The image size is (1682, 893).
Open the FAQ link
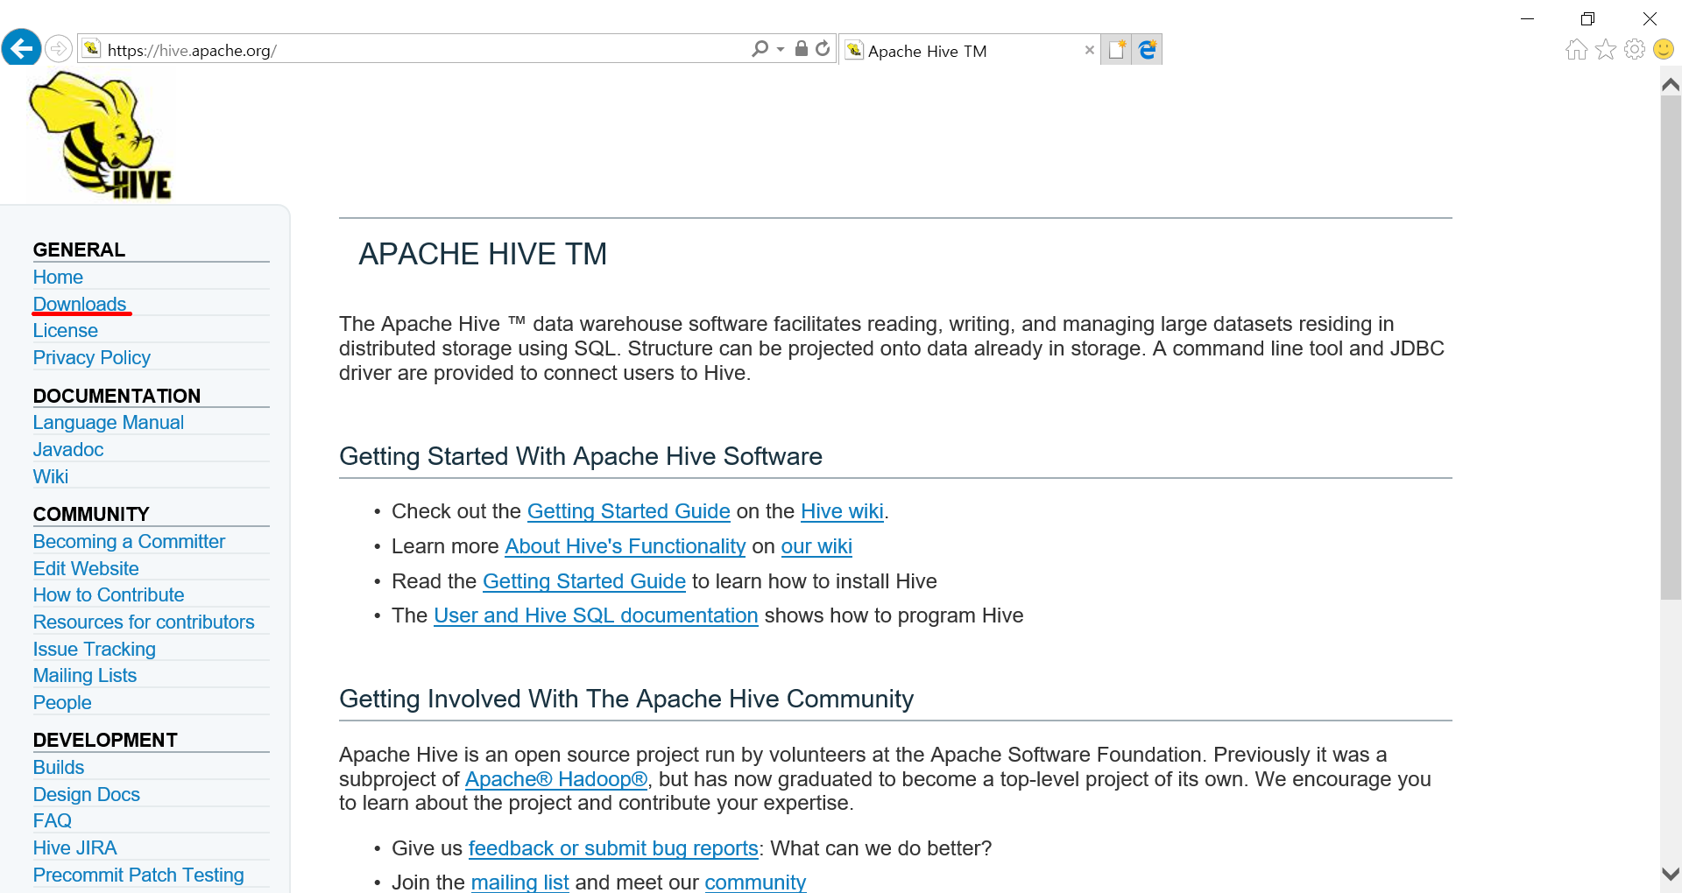(53, 821)
